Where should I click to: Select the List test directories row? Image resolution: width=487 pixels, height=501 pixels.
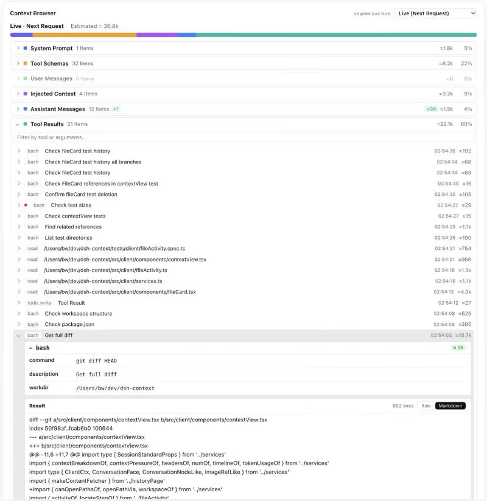coord(243,238)
